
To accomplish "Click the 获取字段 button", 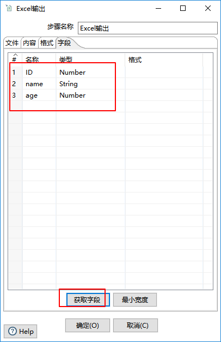I will click(x=88, y=299).
